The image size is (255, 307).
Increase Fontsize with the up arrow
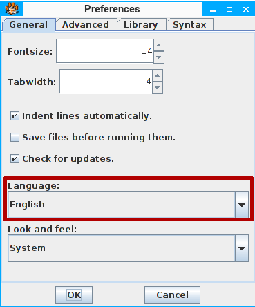(x=159, y=45)
